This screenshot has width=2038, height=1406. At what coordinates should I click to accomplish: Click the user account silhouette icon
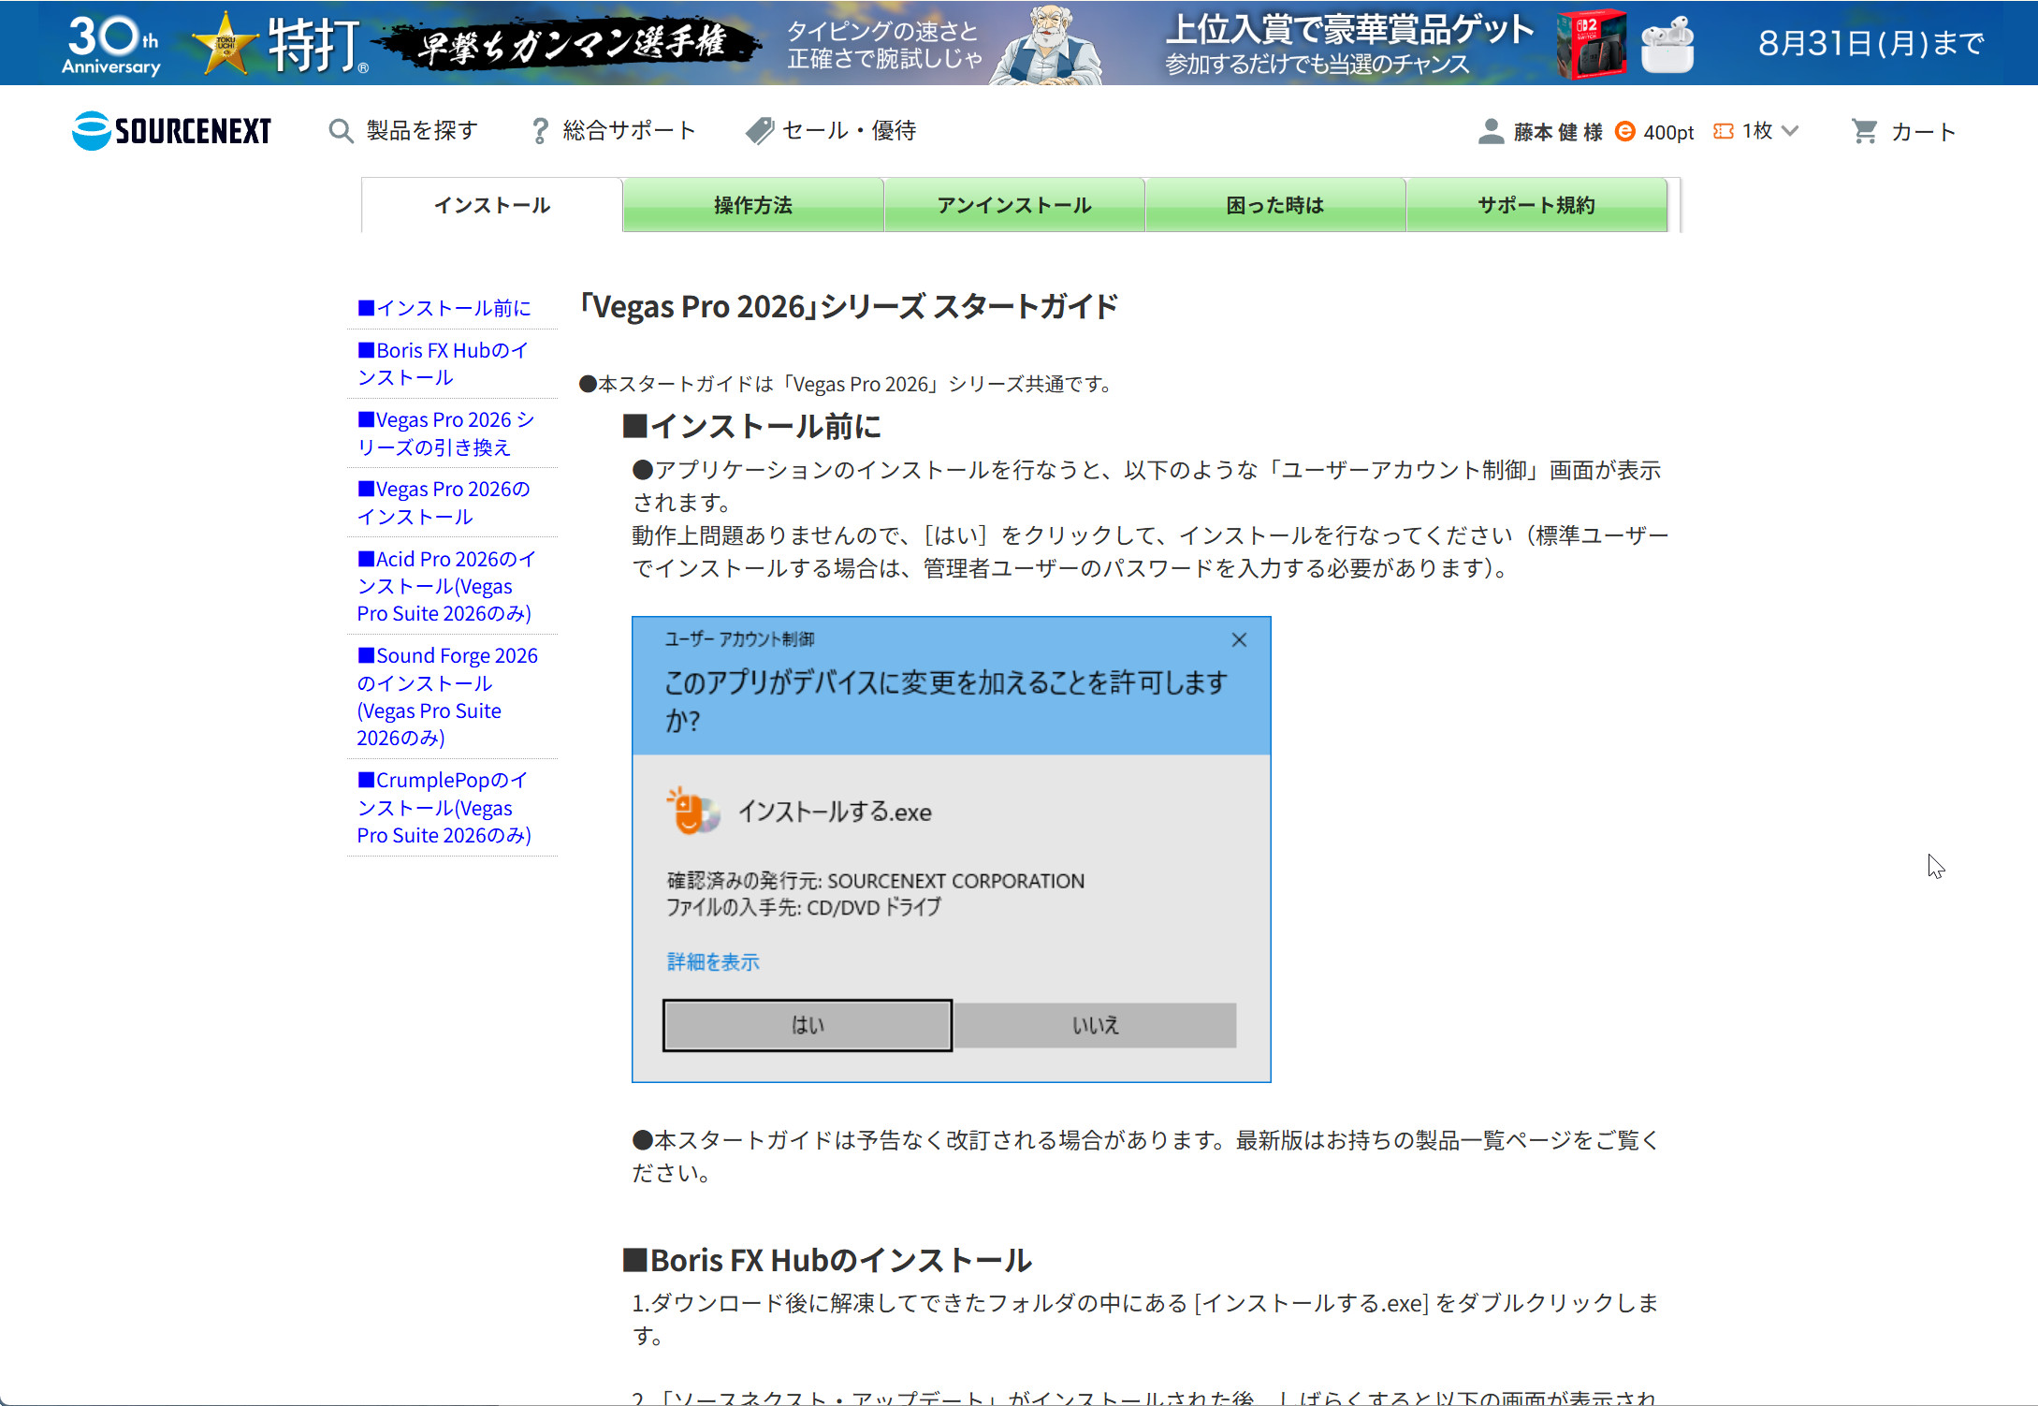point(1491,132)
